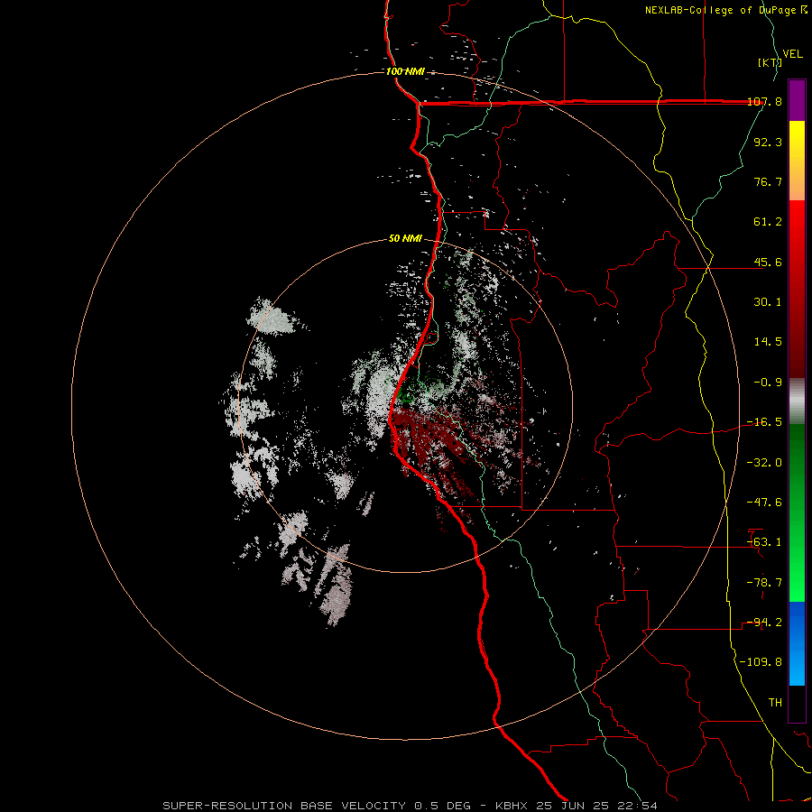Click the TH legend label

point(775,703)
